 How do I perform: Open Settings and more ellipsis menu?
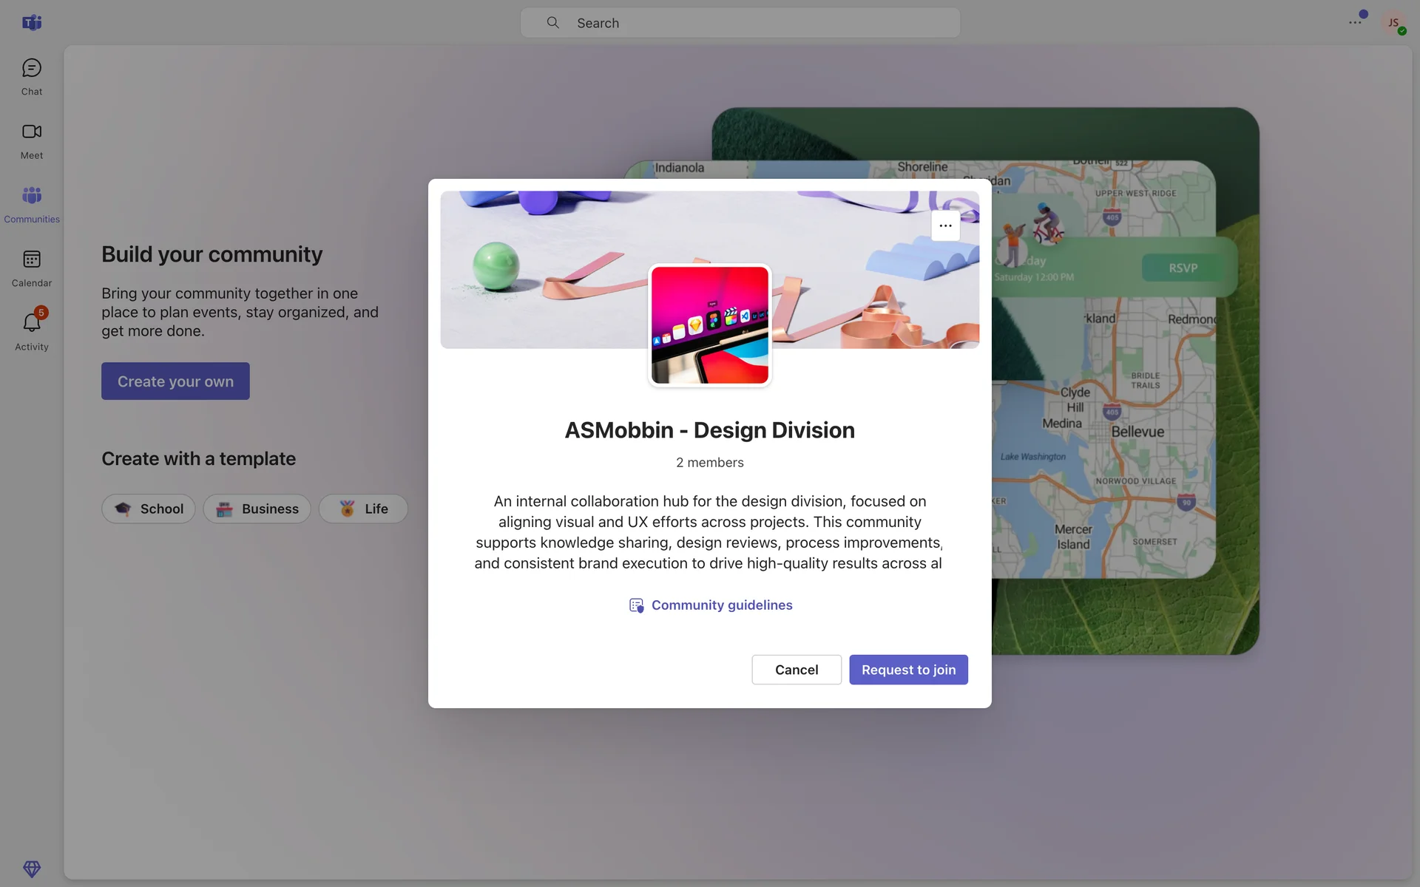coord(1355,22)
